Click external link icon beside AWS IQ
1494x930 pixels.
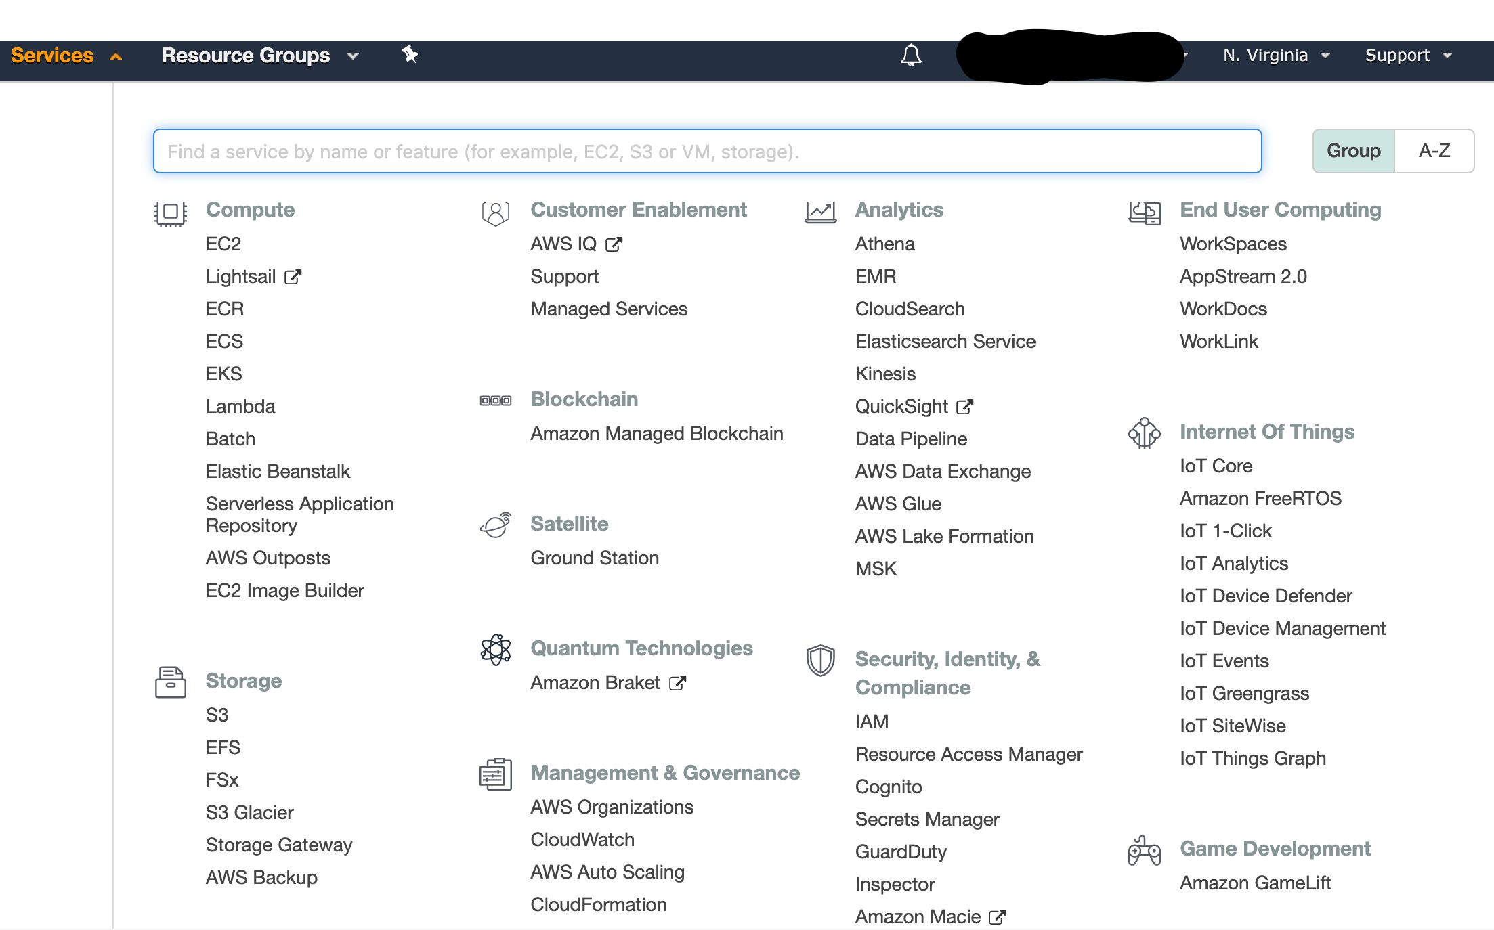(x=614, y=244)
